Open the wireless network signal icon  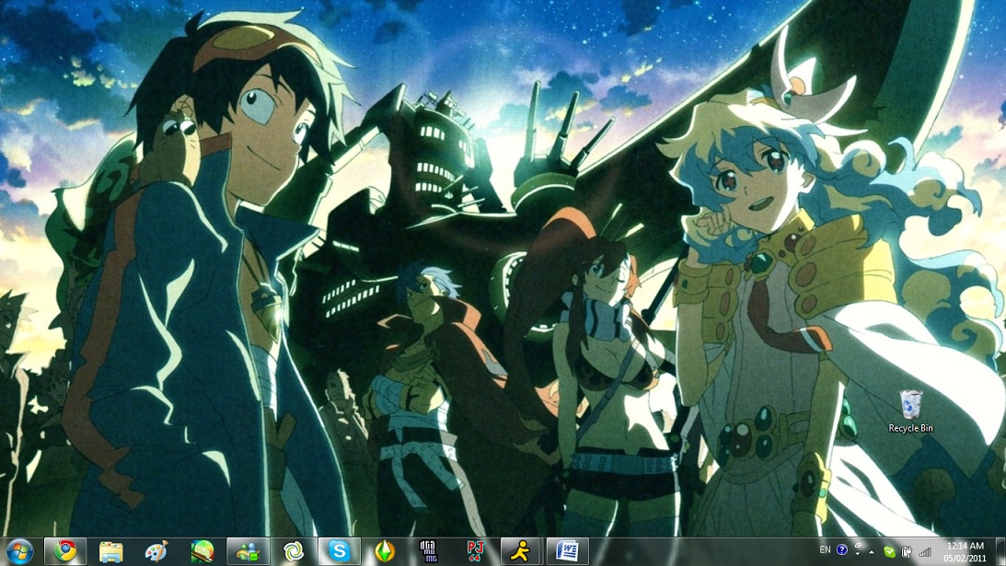924,551
